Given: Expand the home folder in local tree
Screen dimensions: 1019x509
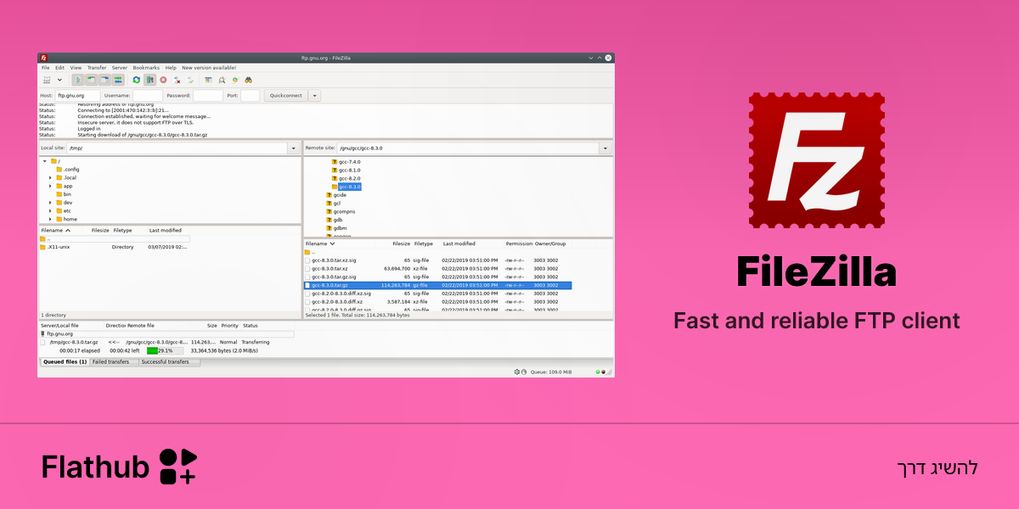Looking at the screenshot, I should pyautogui.click(x=50, y=219).
